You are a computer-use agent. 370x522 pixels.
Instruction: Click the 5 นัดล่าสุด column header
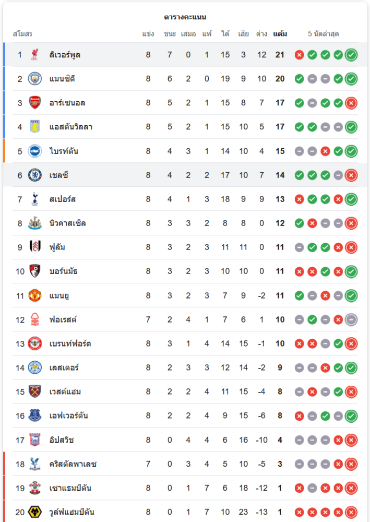(x=324, y=34)
